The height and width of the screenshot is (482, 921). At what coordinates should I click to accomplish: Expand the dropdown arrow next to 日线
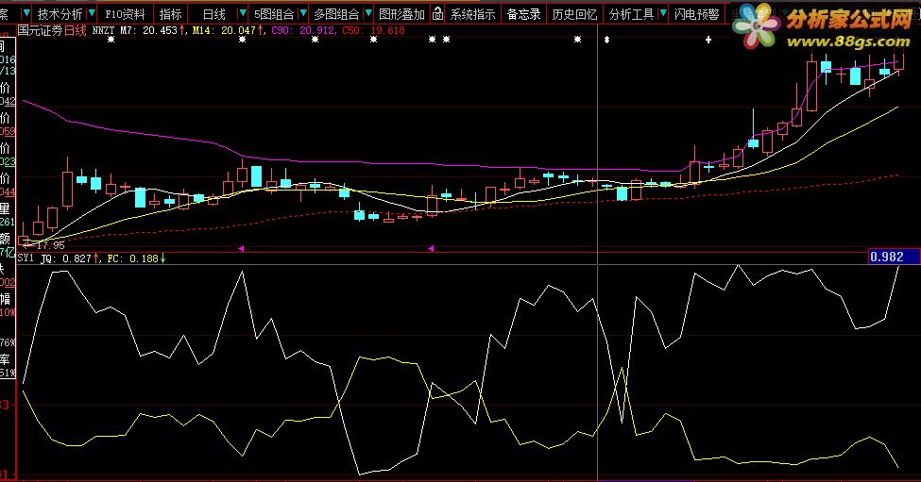243,13
